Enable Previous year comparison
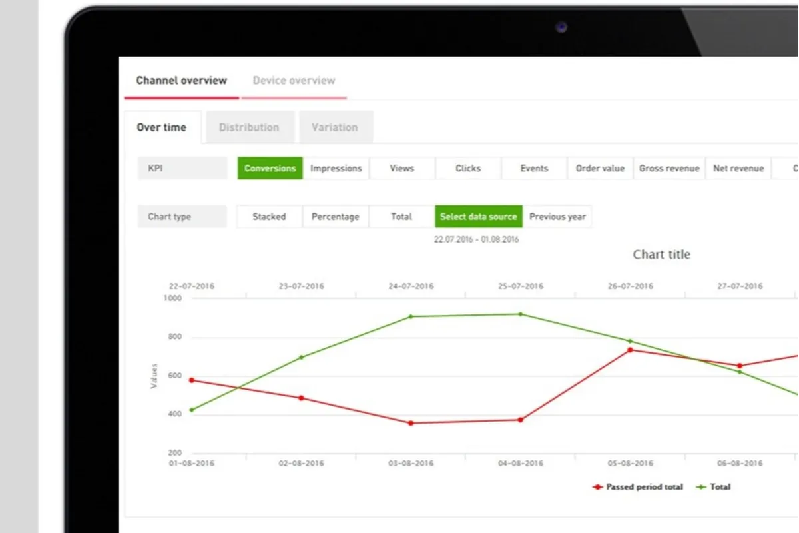Image resolution: width=799 pixels, height=533 pixels. [x=557, y=217]
